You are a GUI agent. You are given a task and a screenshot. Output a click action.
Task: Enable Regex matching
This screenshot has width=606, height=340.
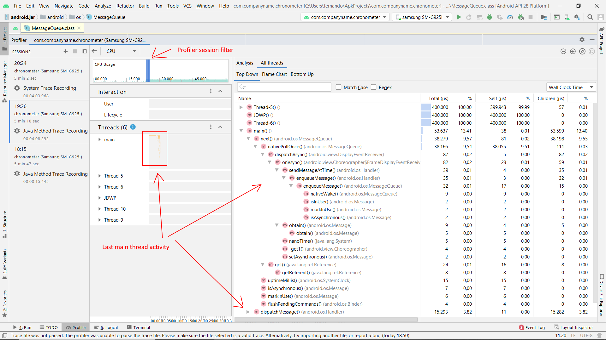point(374,87)
